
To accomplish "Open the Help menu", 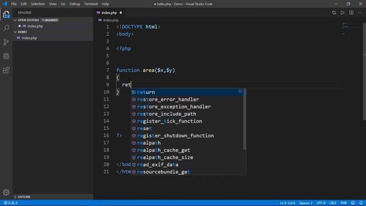I will [105, 4].
